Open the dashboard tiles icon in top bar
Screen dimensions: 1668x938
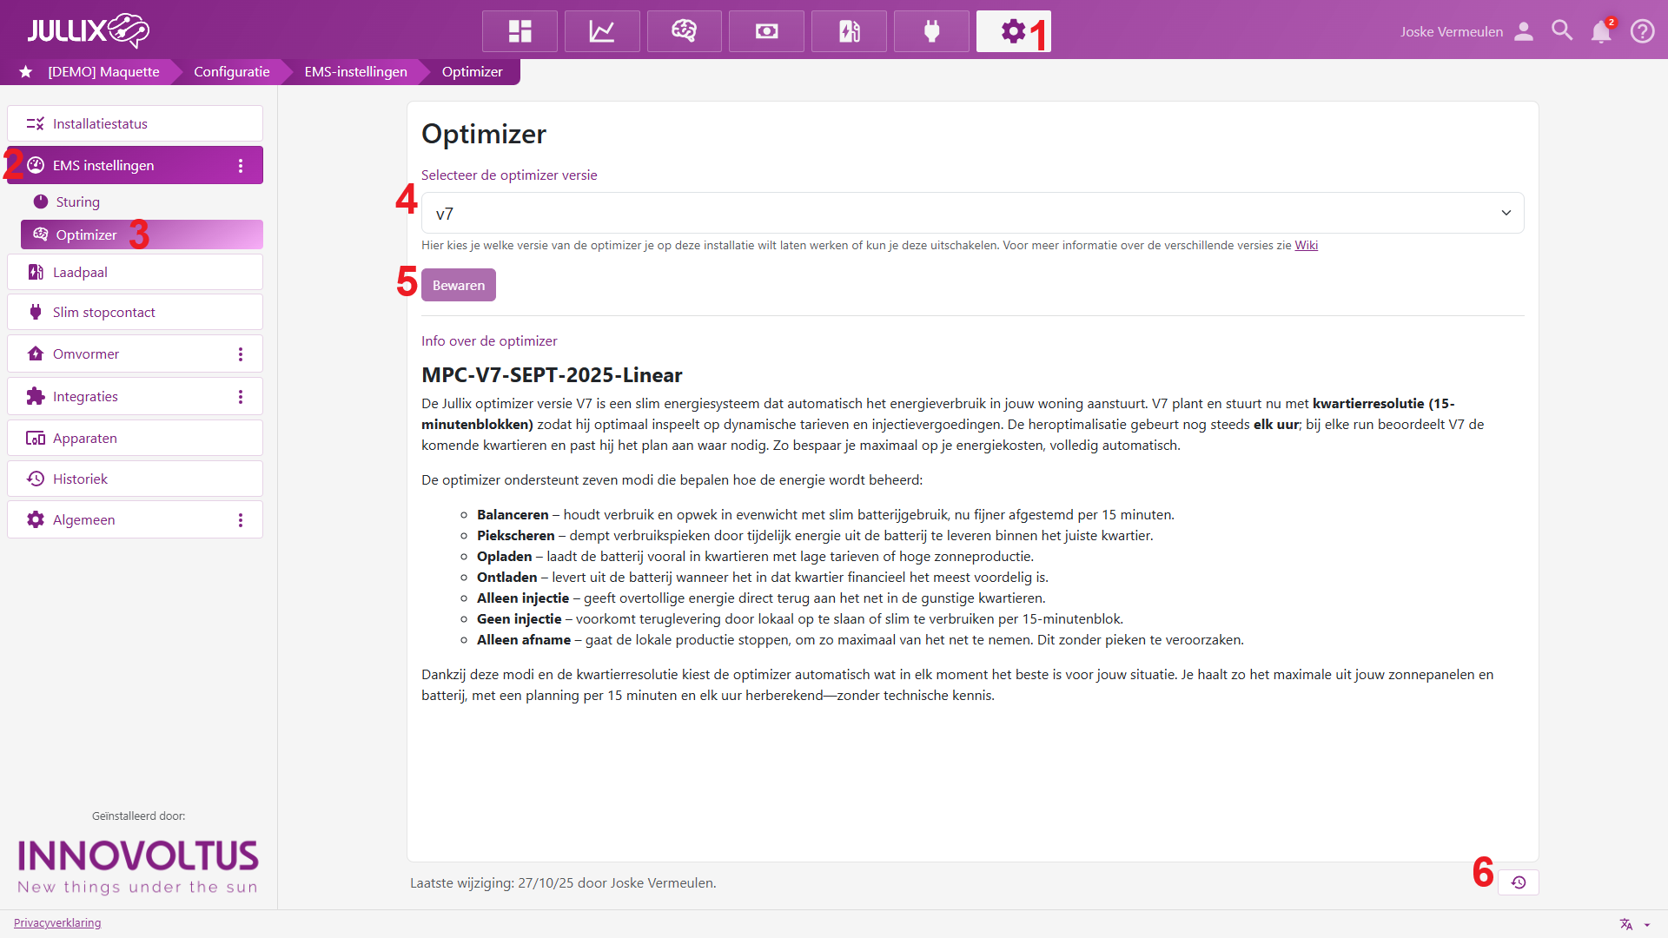point(520,31)
